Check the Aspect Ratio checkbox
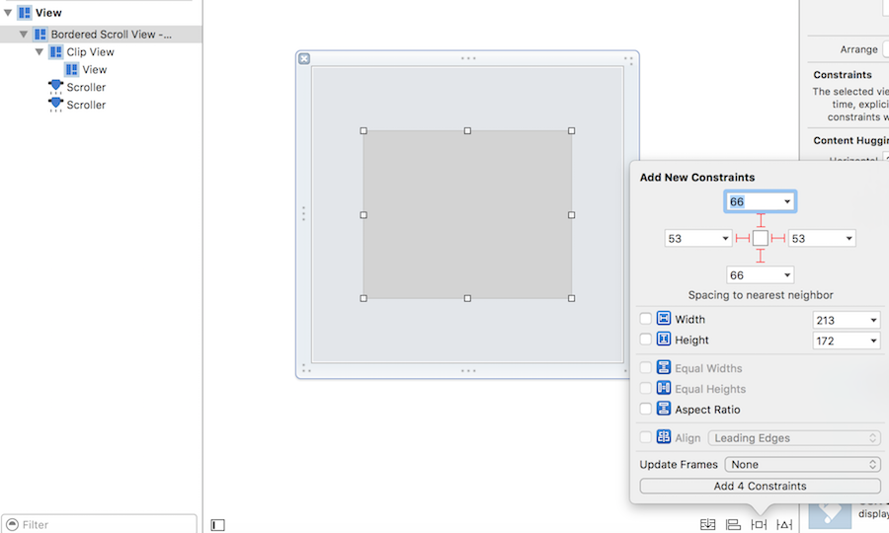 646,410
